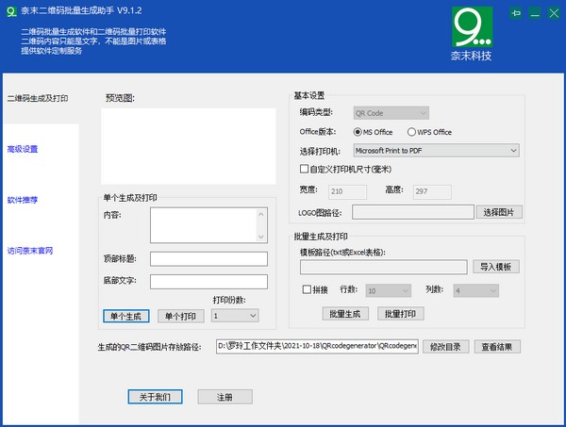
Task: Minimize the window with the dash button
Action: (x=535, y=14)
